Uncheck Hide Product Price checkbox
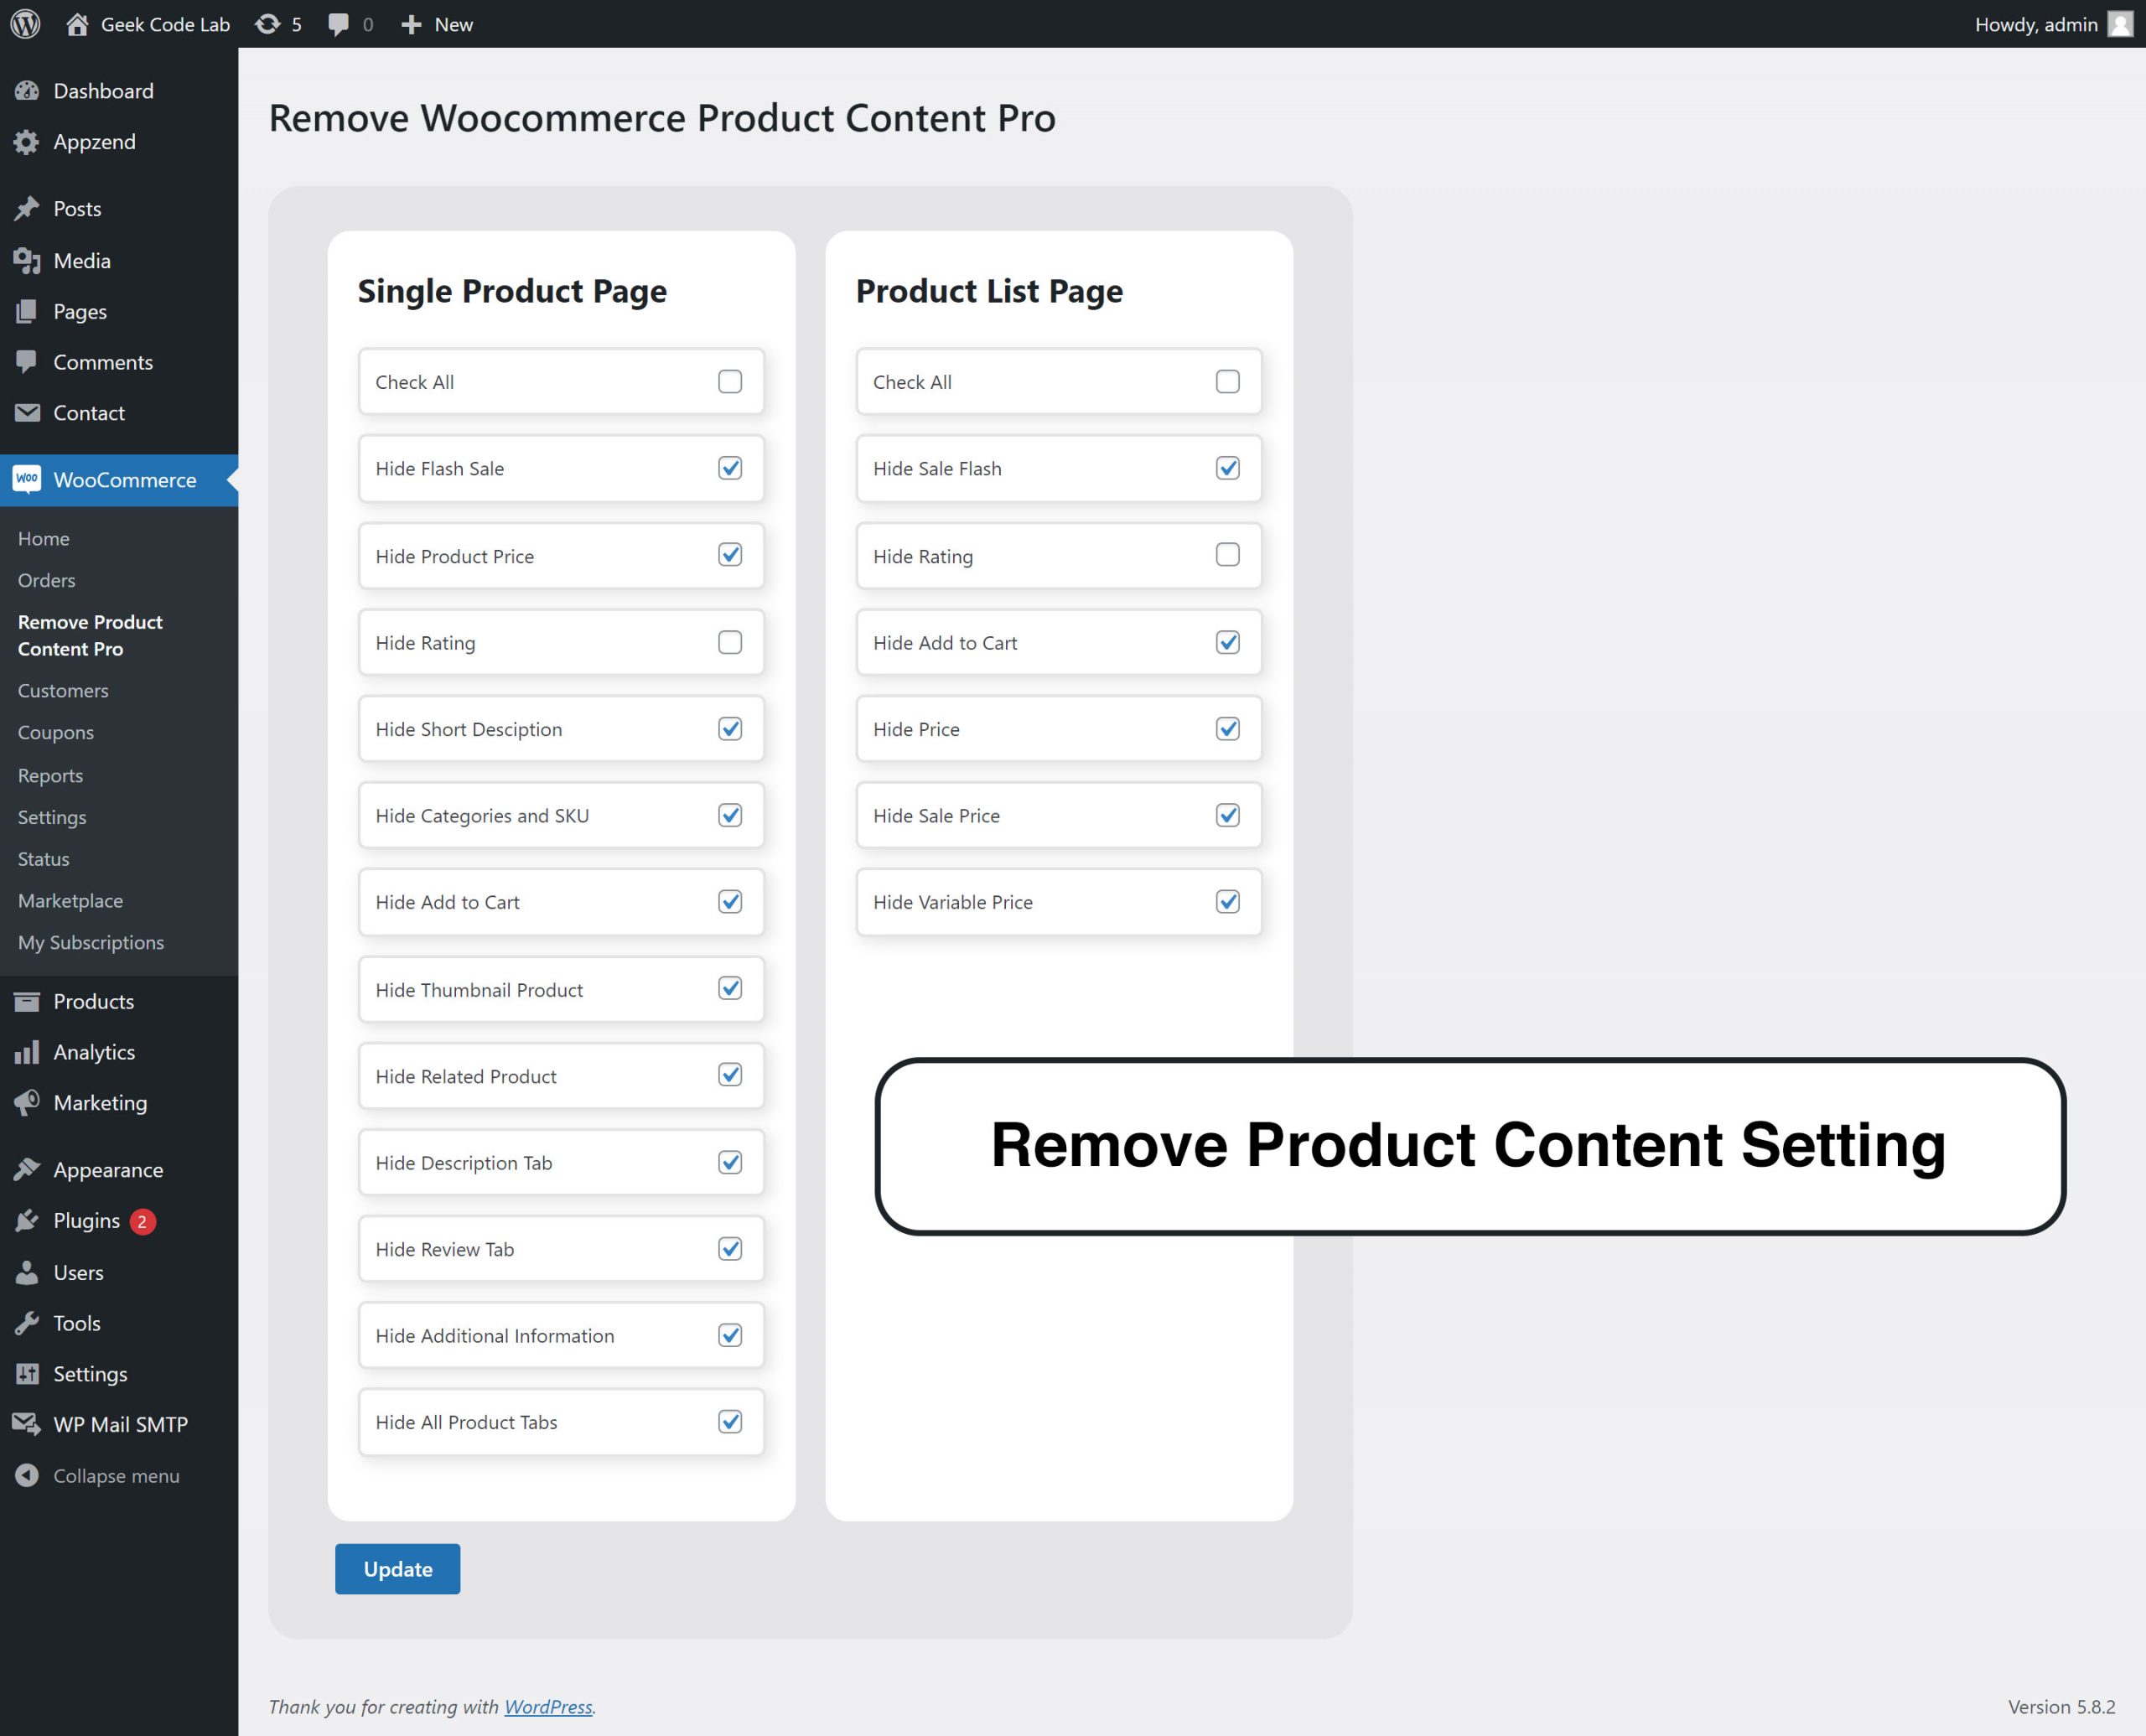 (x=730, y=555)
